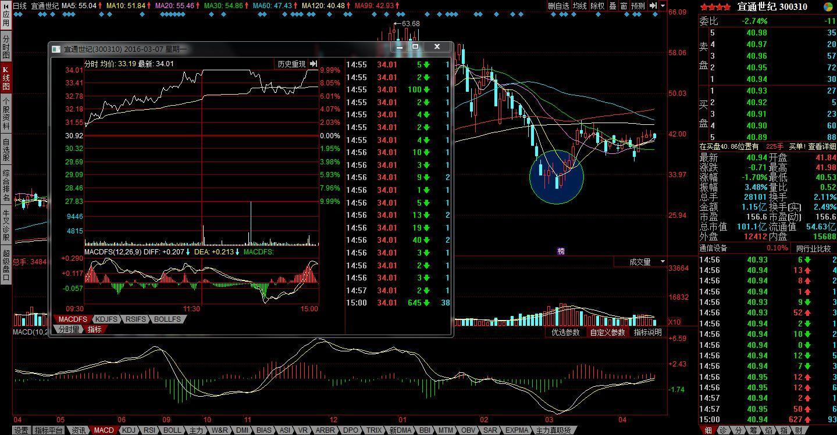This screenshot has width=837, height=435.
Task: Click 日线 period label at top left
Action: 20,6
